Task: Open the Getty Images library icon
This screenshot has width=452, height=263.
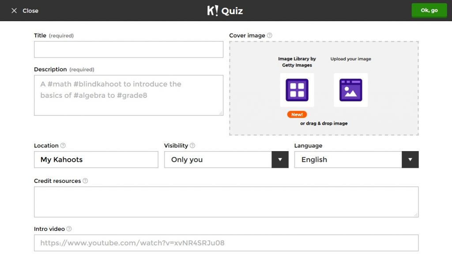Action: tap(297, 90)
